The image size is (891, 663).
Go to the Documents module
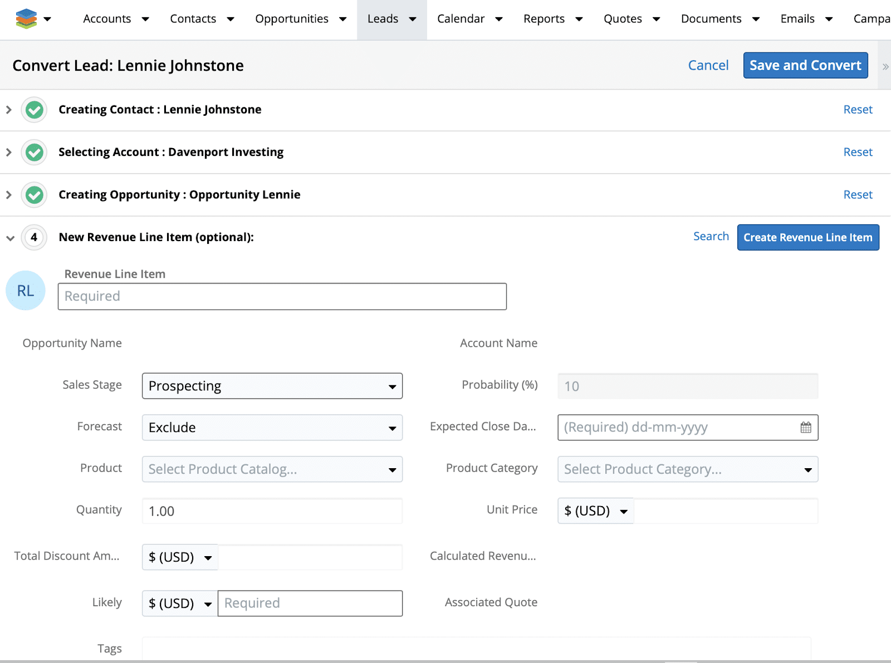(711, 19)
